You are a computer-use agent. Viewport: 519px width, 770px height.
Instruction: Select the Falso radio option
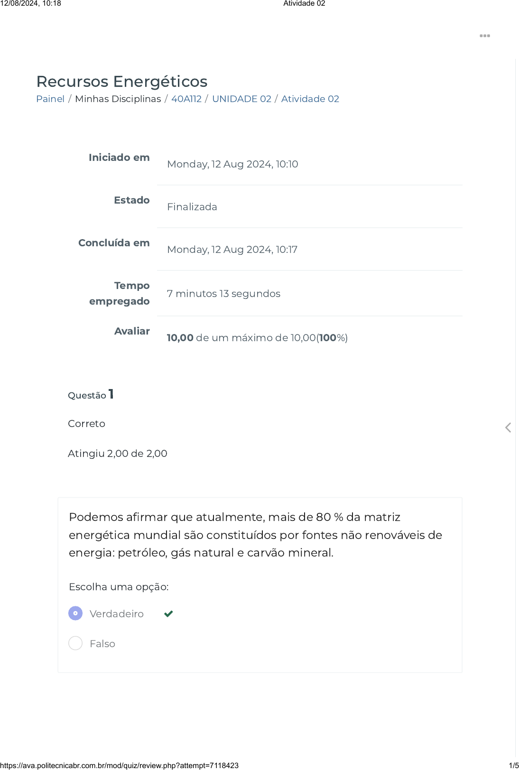click(75, 643)
